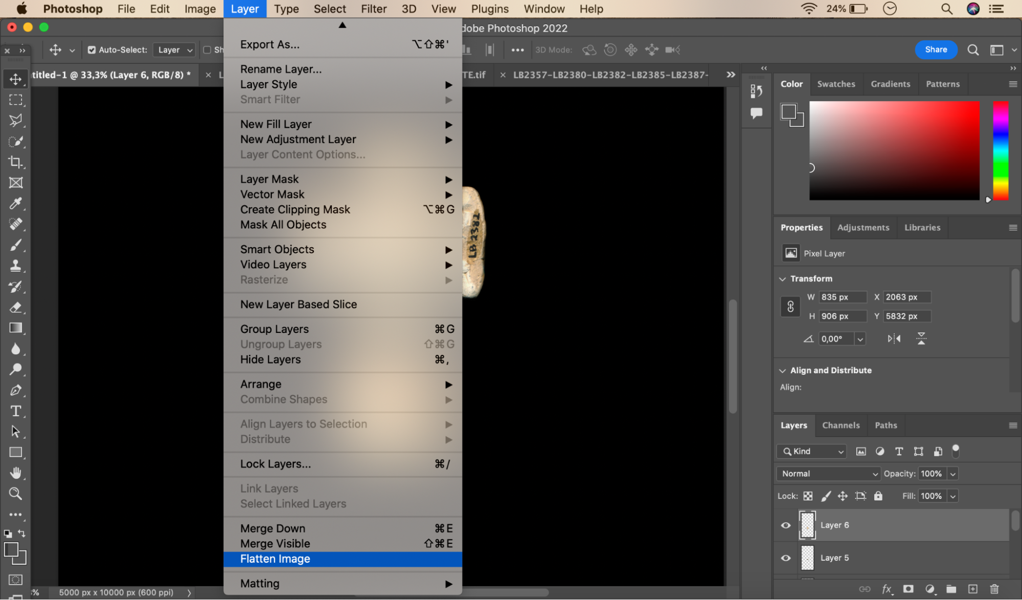Delete layer using the trash icon
1022x600 pixels.
[994, 589]
